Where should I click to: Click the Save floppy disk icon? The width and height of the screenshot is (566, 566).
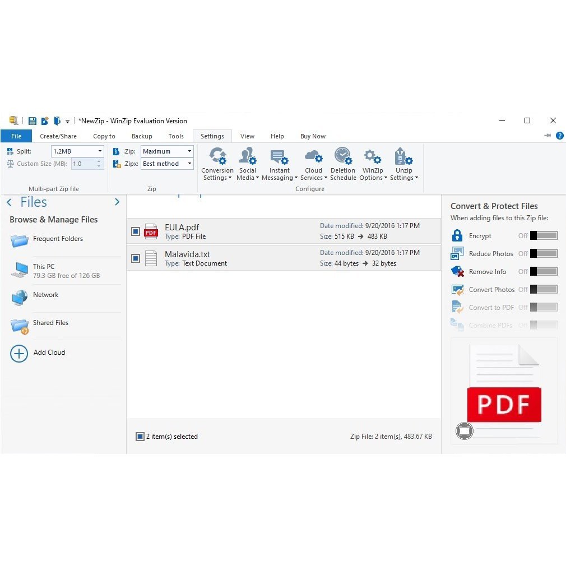(33, 121)
